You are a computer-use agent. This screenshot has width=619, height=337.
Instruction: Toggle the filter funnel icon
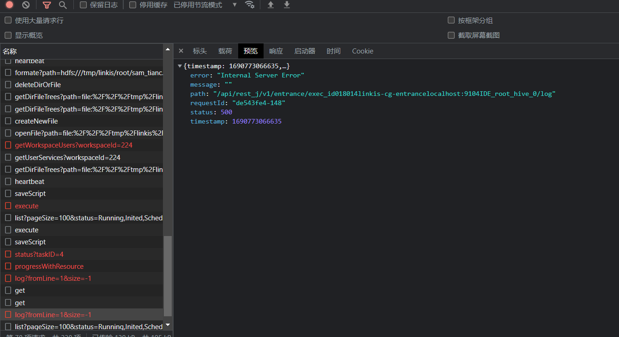coord(47,5)
